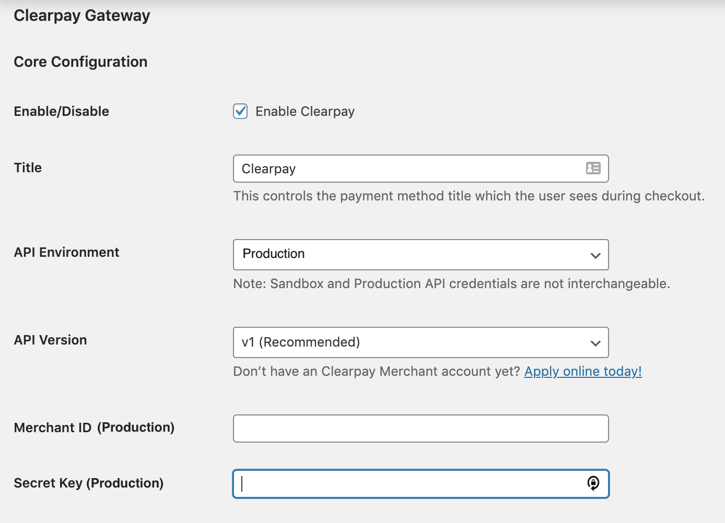Image resolution: width=725 pixels, height=523 pixels.
Task: Click the Title input containing Clearpay
Action: 421,169
